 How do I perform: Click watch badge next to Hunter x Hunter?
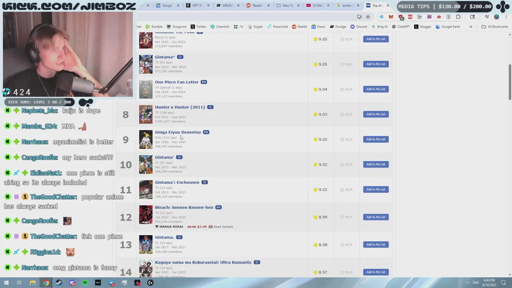click(210, 107)
